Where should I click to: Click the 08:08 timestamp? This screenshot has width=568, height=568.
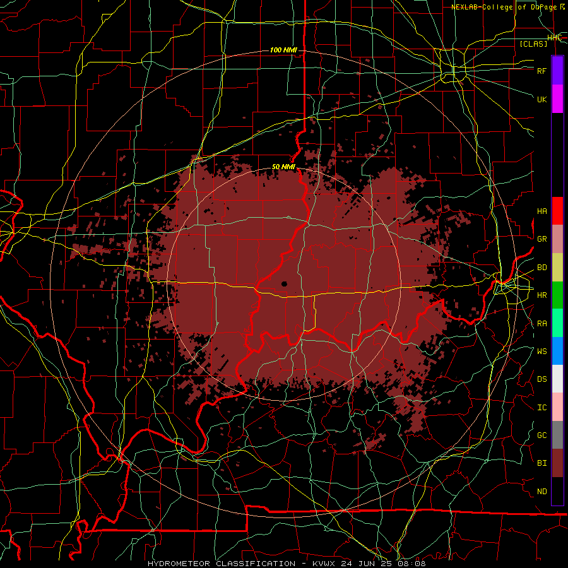point(412,564)
